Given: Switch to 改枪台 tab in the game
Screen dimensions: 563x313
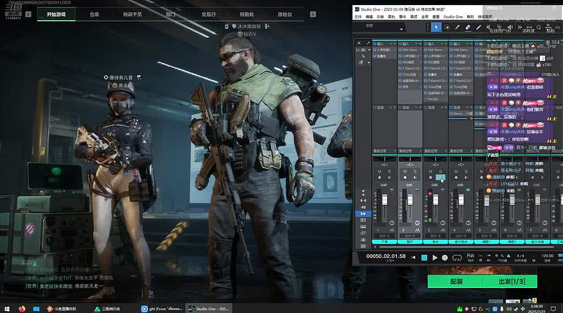Looking at the screenshot, I should click(285, 14).
